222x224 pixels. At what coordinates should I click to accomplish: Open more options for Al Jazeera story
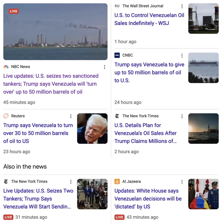click(182, 182)
